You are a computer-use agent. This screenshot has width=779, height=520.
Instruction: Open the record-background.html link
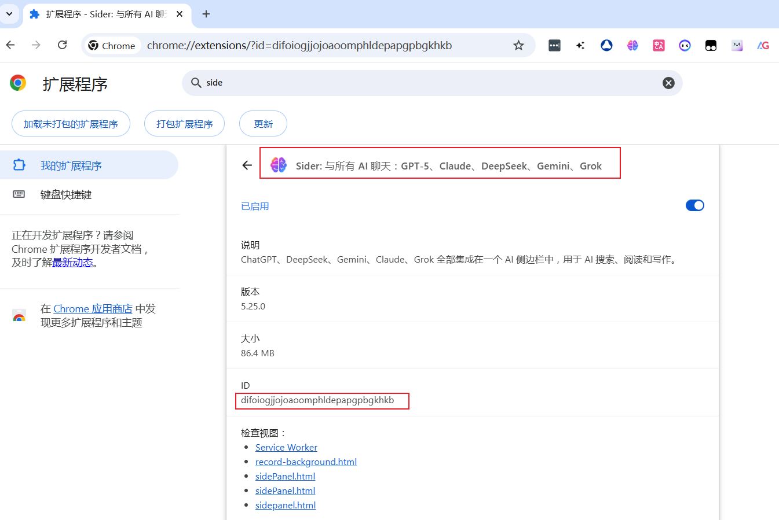coord(306,462)
